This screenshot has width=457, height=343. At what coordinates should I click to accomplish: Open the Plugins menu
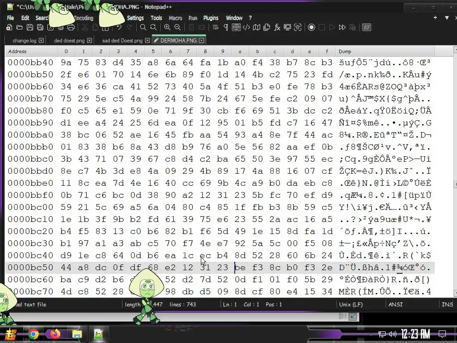211,18
